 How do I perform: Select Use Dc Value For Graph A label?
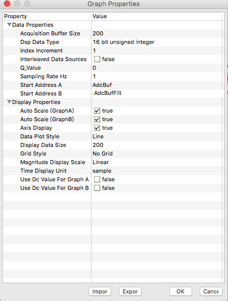tap(55, 179)
